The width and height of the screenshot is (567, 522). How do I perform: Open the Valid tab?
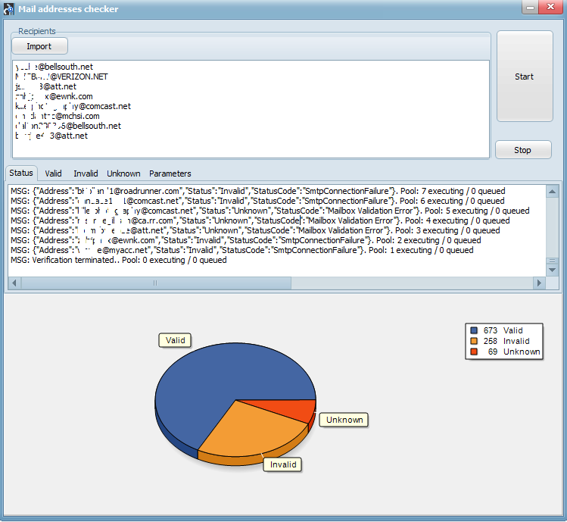coord(53,173)
